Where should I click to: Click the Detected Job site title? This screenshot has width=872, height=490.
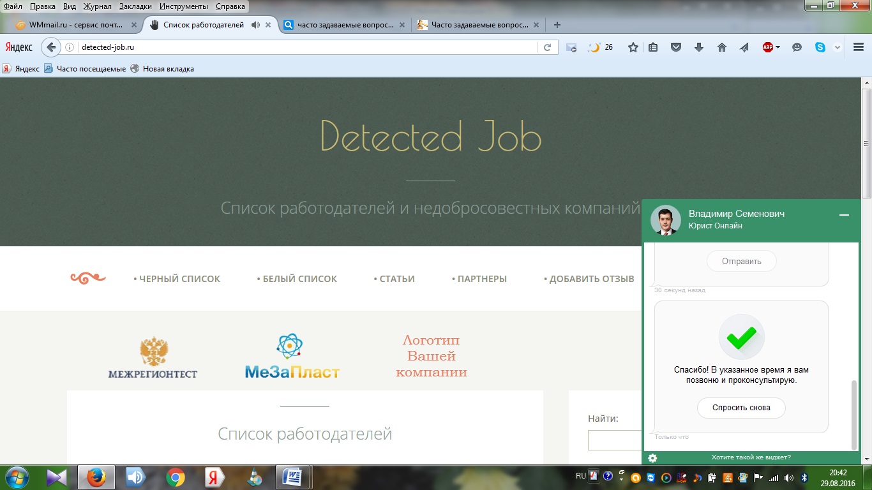(x=431, y=135)
